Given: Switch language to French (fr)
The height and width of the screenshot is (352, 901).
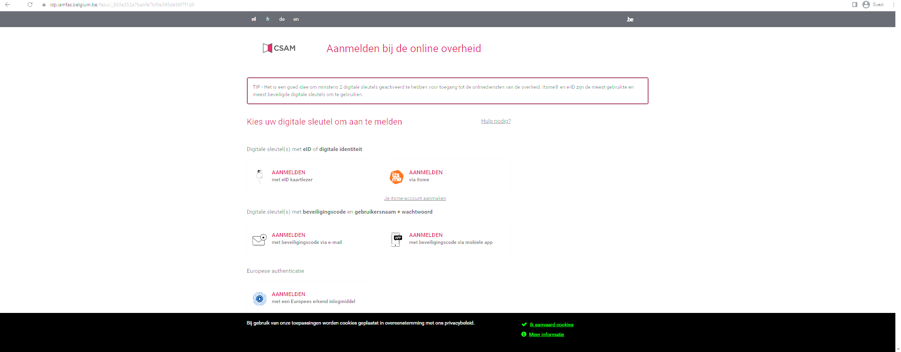Looking at the screenshot, I should click(268, 19).
